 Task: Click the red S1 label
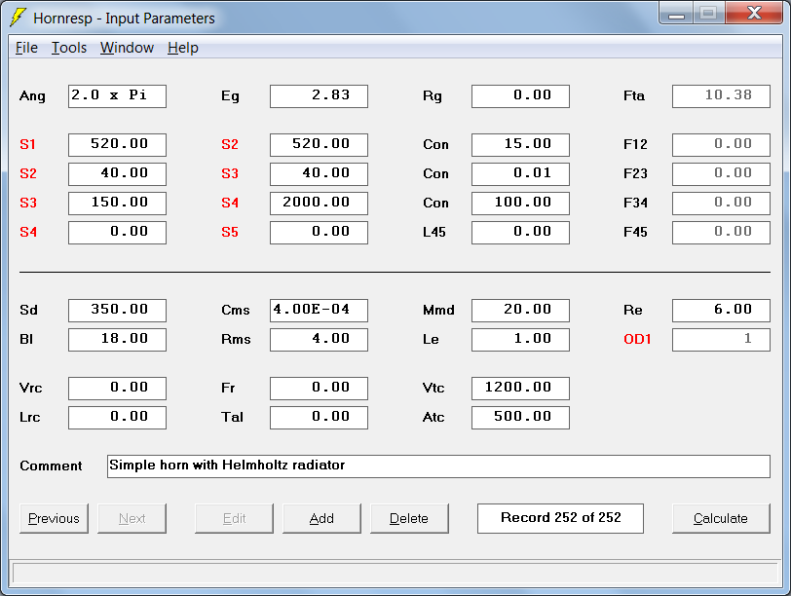27,144
